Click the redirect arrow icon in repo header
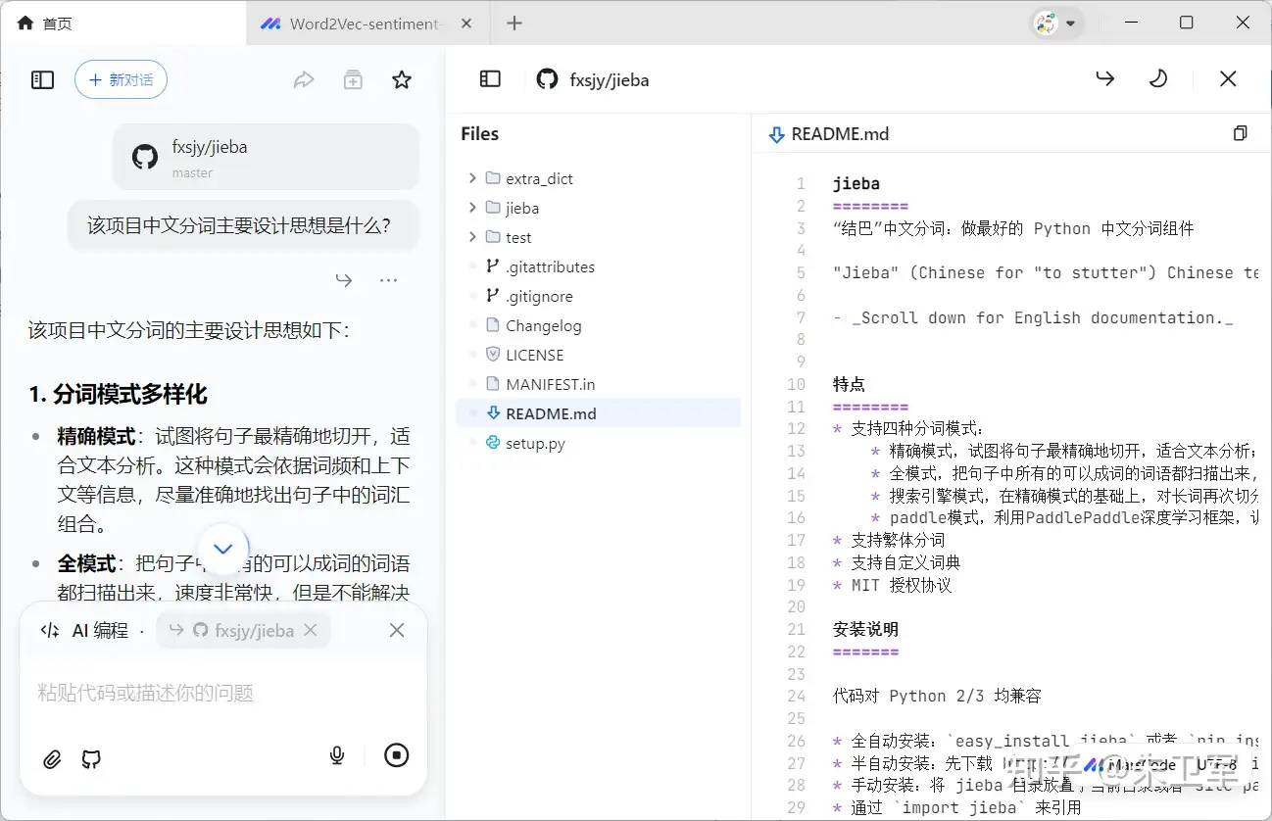1272x821 pixels. point(1105,78)
